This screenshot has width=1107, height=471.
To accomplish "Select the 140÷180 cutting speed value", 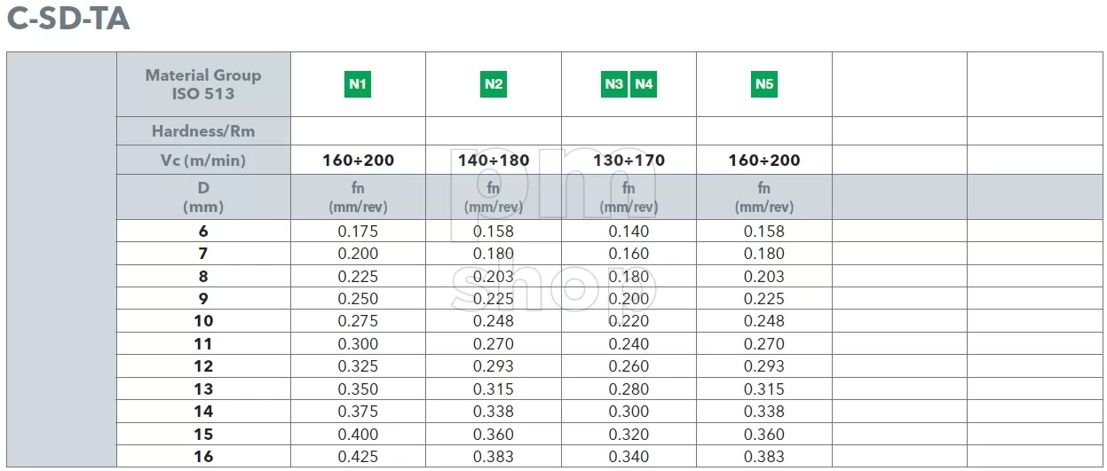I will tap(494, 161).
